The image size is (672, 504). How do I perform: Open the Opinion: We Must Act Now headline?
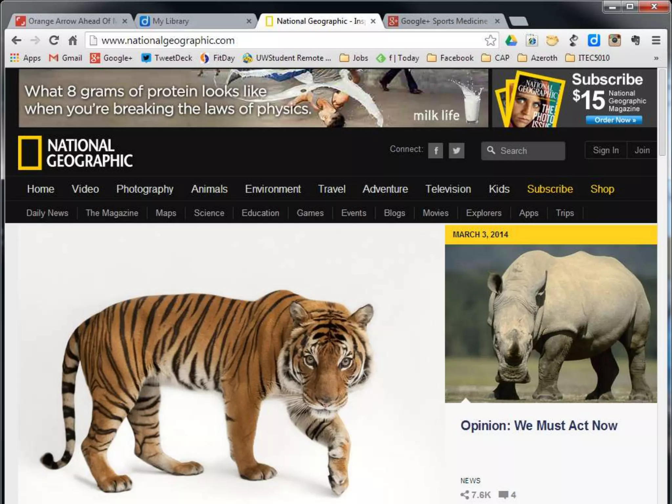539,426
